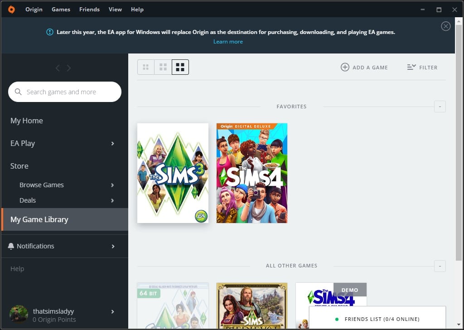Click the Origin logo icon

tap(11, 10)
